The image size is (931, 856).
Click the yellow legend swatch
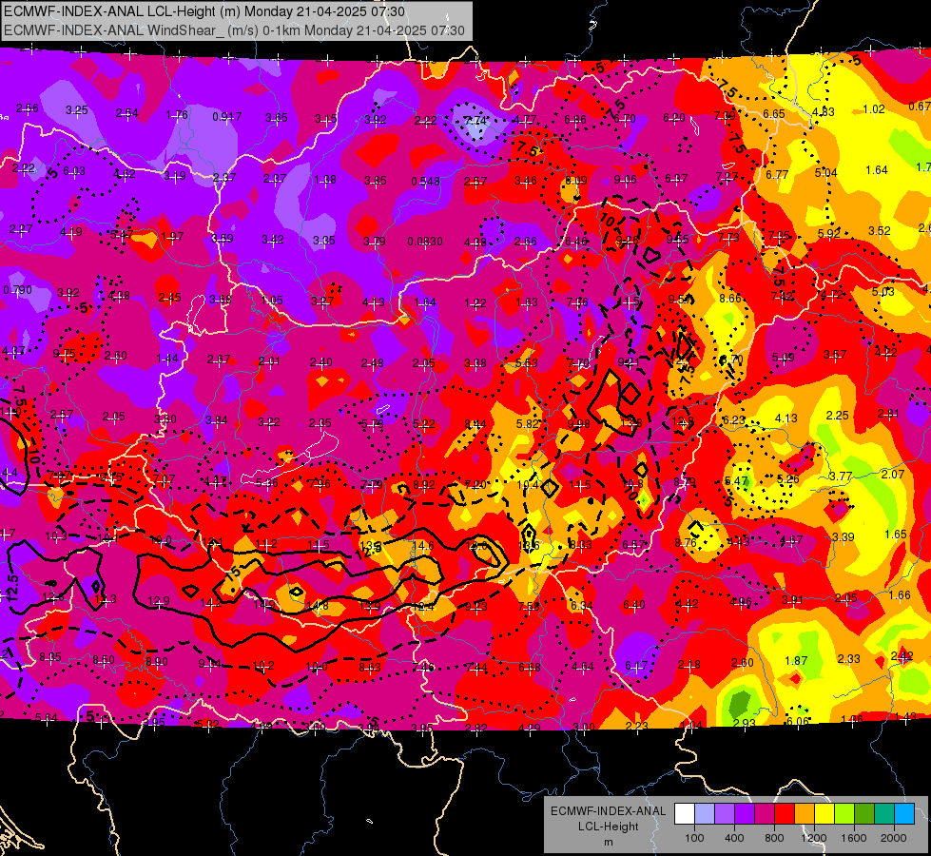(824, 814)
